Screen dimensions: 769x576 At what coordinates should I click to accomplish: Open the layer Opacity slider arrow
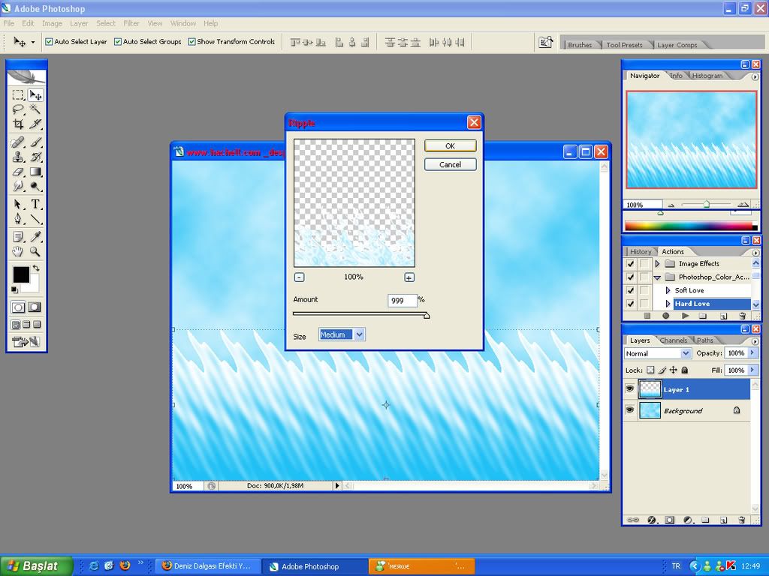pos(752,352)
